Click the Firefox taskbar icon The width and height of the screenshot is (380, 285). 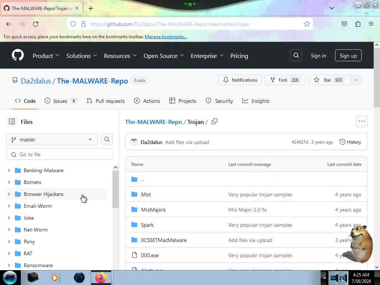point(101,278)
